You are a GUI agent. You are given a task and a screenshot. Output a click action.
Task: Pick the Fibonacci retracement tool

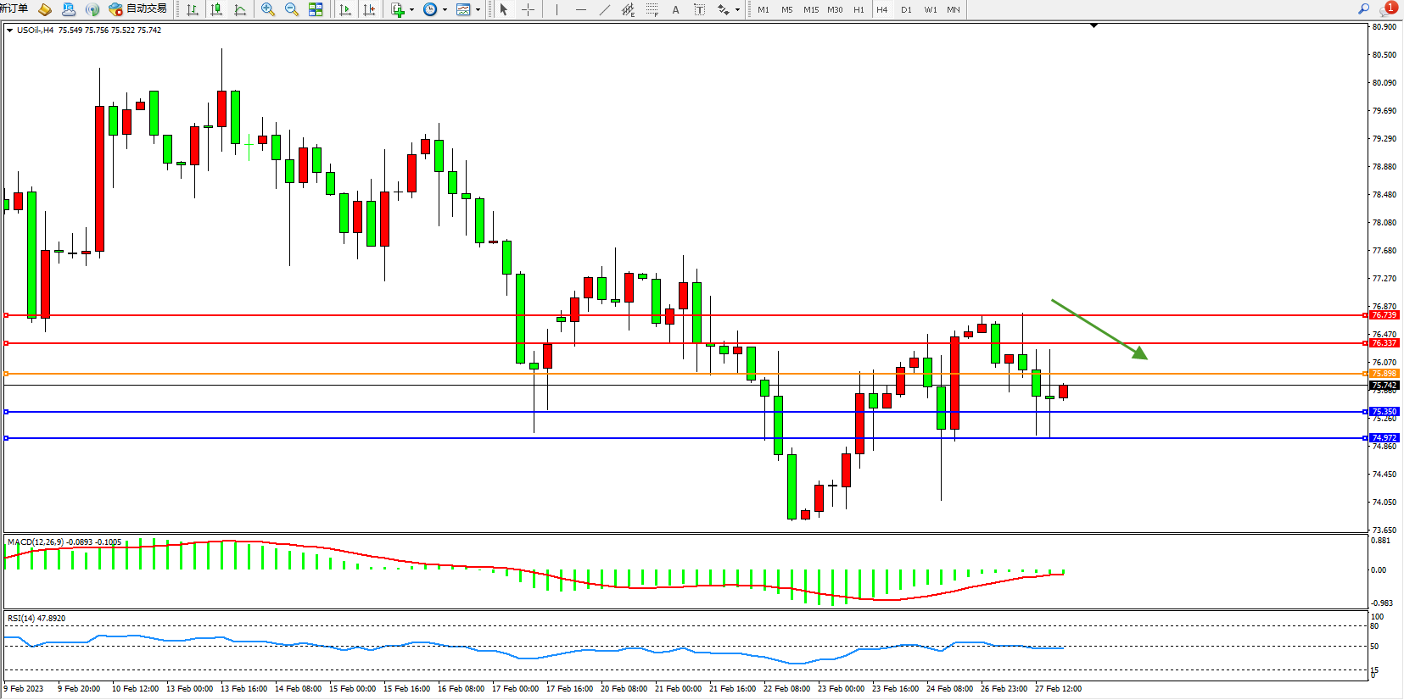pyautogui.click(x=652, y=9)
